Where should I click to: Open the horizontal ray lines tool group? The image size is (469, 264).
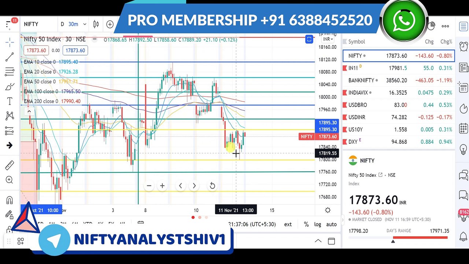point(10,71)
